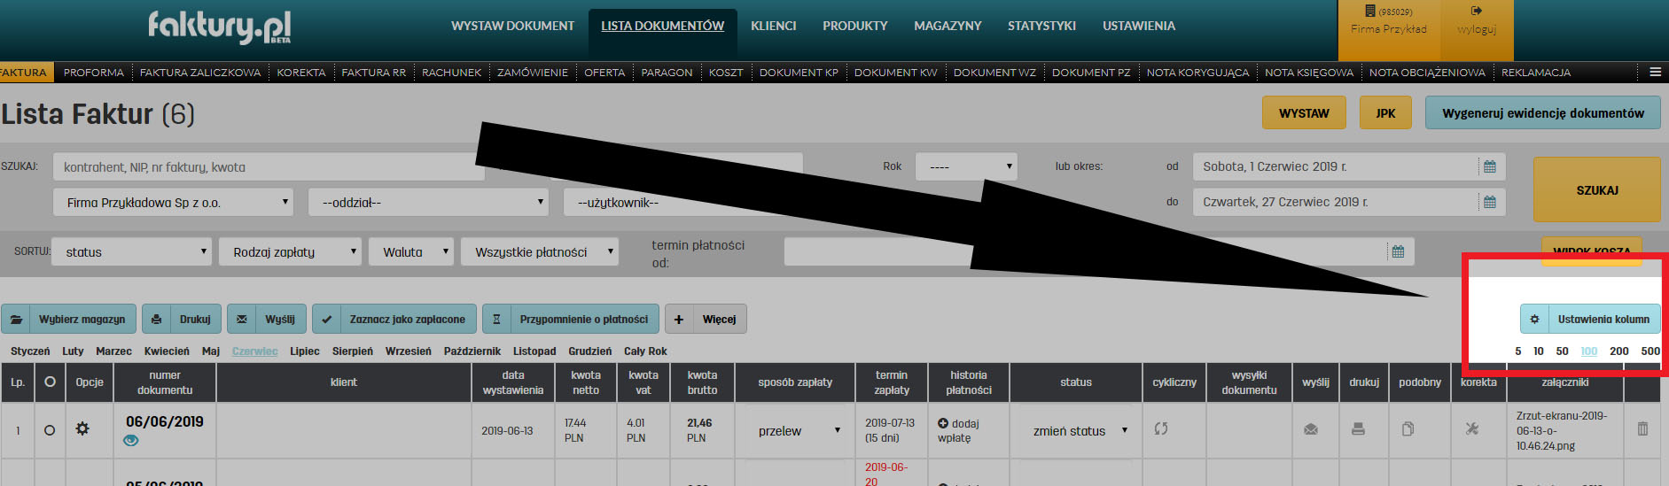Select the radio button in row 1
This screenshot has width=1669, height=486.
[50, 430]
